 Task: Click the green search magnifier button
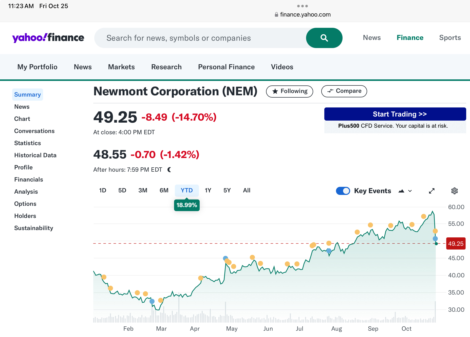(324, 38)
